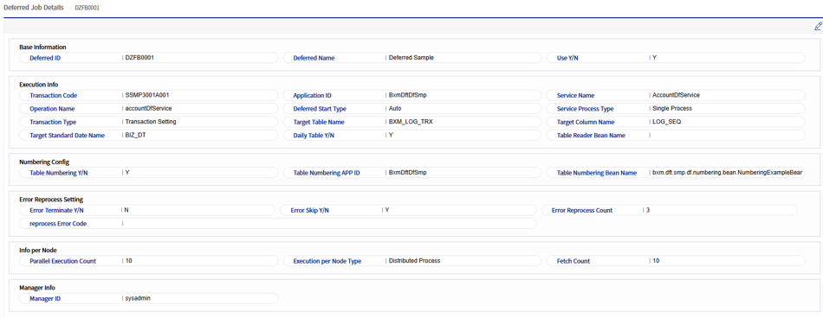Click the Error Reprocess Count value 3
Screen dimensions: 823x318
click(648, 210)
